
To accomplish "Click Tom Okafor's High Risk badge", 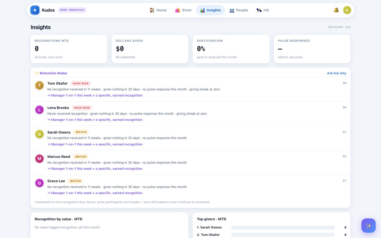I will 81,83.
